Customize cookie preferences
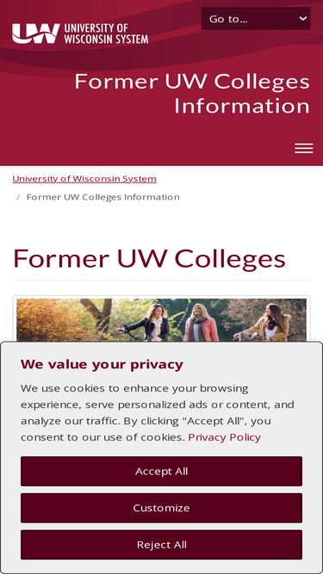Image resolution: width=323 pixels, height=574 pixels. point(162,508)
